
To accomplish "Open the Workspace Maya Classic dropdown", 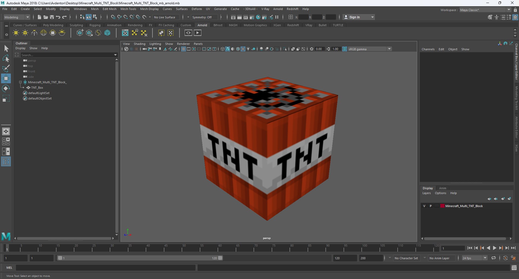I will tap(485, 10).
